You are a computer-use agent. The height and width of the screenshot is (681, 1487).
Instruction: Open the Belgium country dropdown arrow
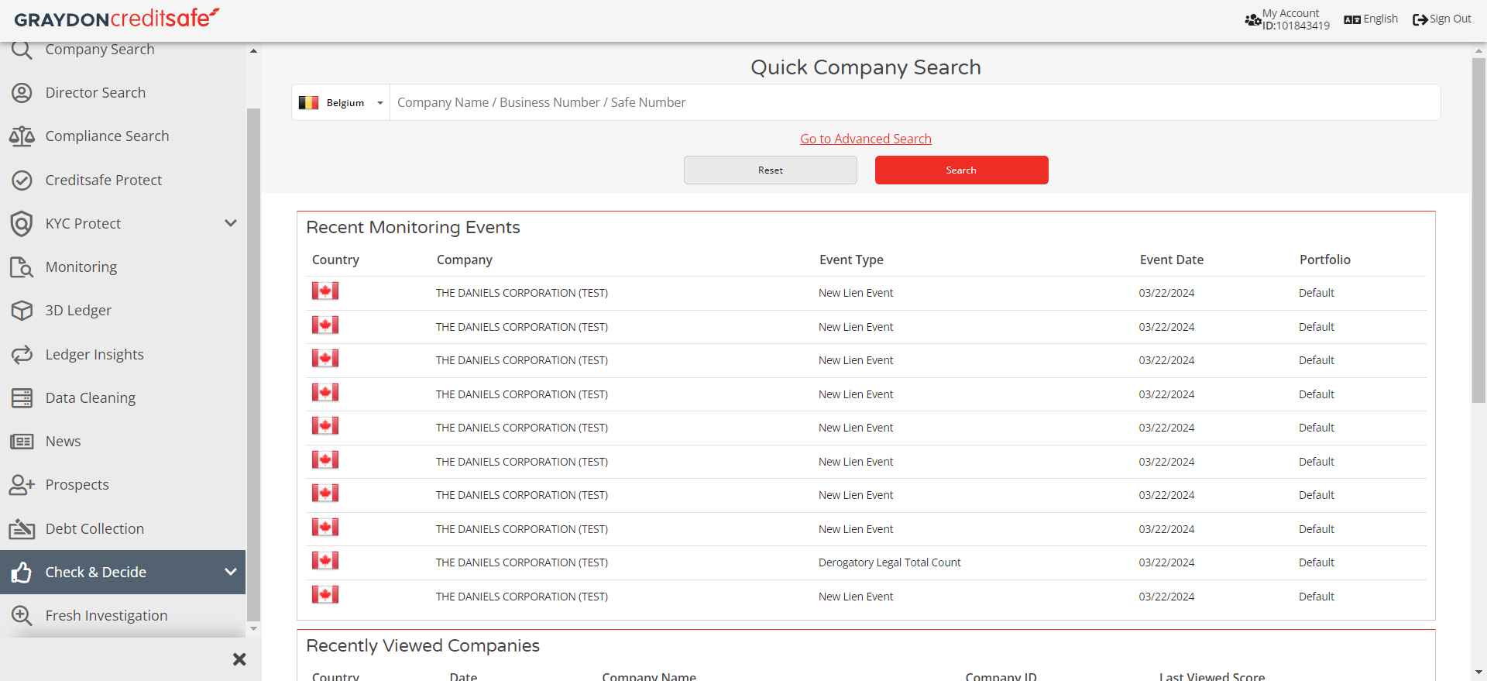[379, 103]
